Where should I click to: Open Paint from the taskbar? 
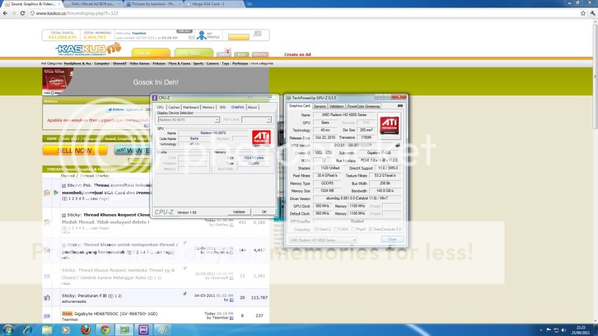coord(163,330)
